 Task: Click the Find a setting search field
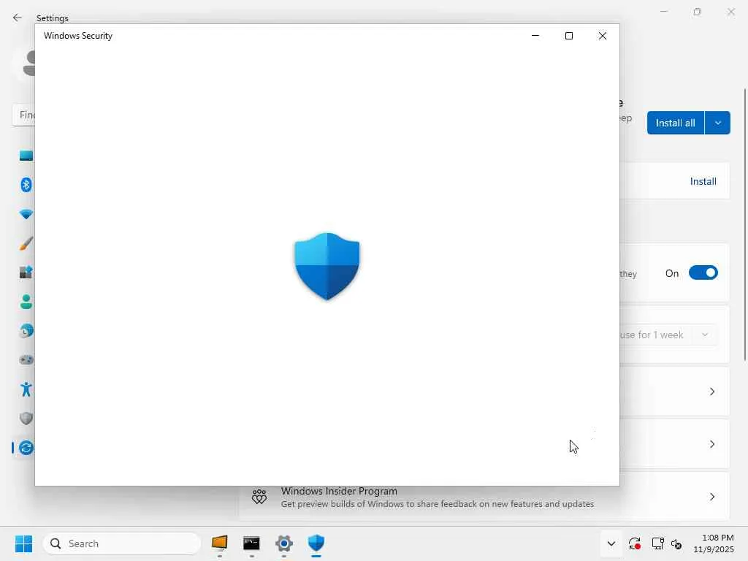coord(24,115)
